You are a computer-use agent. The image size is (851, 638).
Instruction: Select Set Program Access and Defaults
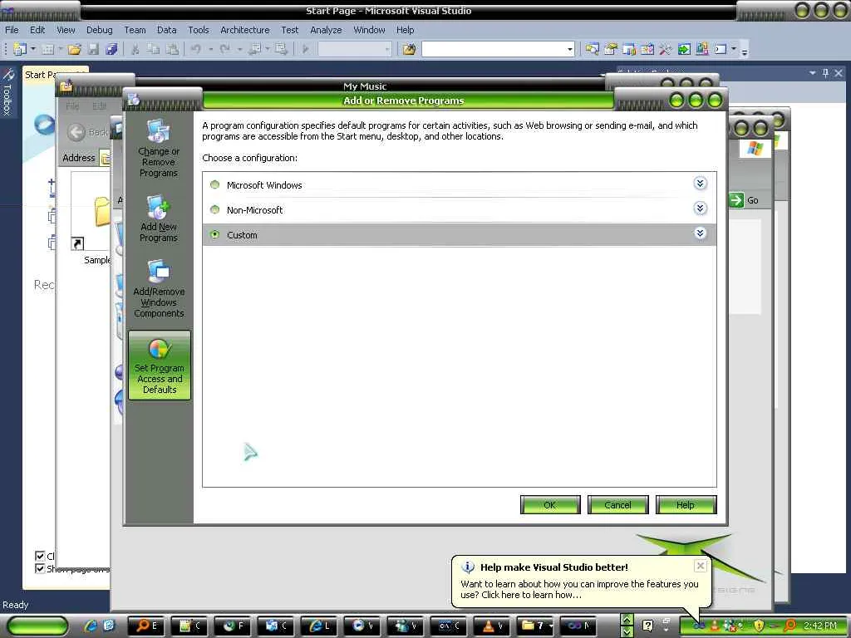pos(160,366)
